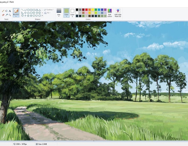Choose the Up arrow shape
This screenshot has width=188, height=146.
[x=39, y=13]
